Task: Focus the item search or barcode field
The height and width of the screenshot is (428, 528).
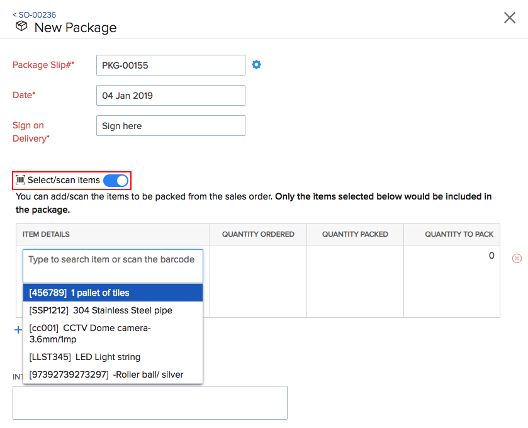Action: [x=113, y=266]
